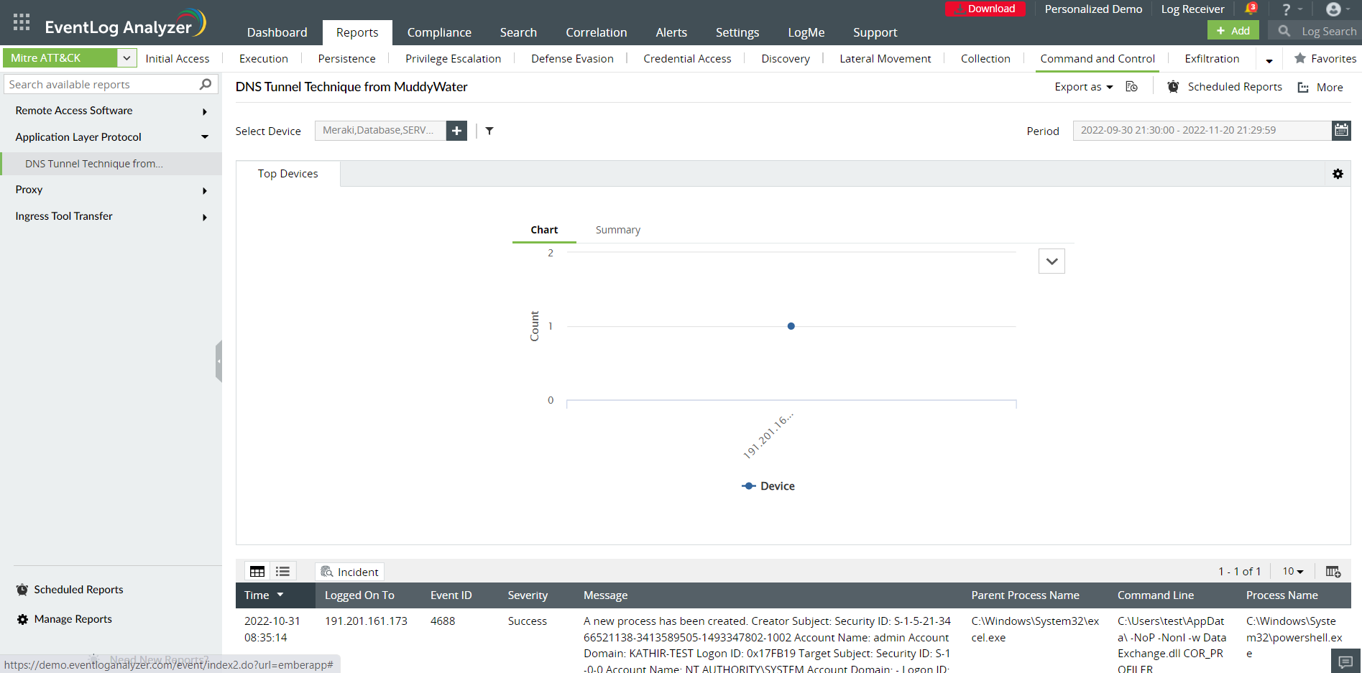Viewport: 1362px width, 673px height.
Task: Open Manage Reports in the sidebar
Action: pos(64,619)
